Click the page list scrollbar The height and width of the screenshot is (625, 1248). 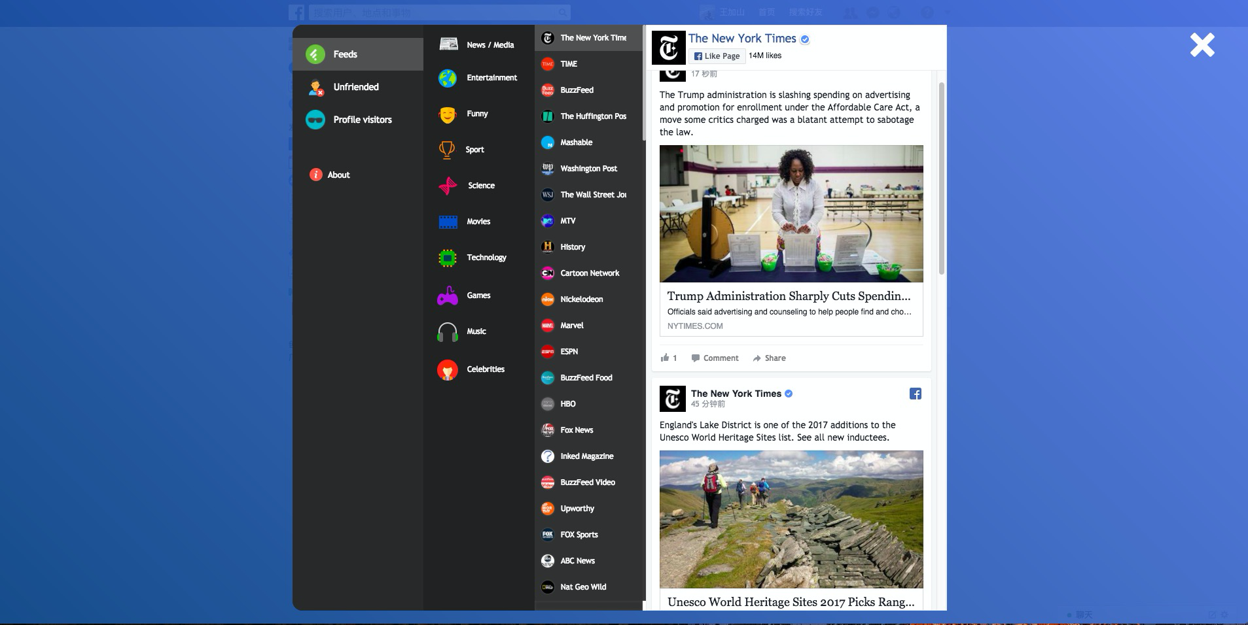coord(644,83)
